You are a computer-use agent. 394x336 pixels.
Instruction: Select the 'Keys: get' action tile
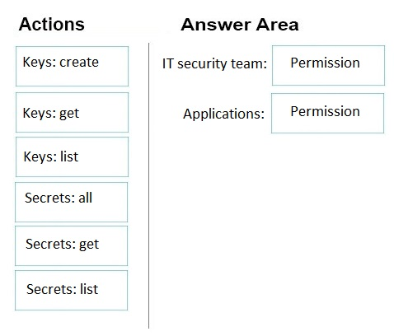pos(72,112)
